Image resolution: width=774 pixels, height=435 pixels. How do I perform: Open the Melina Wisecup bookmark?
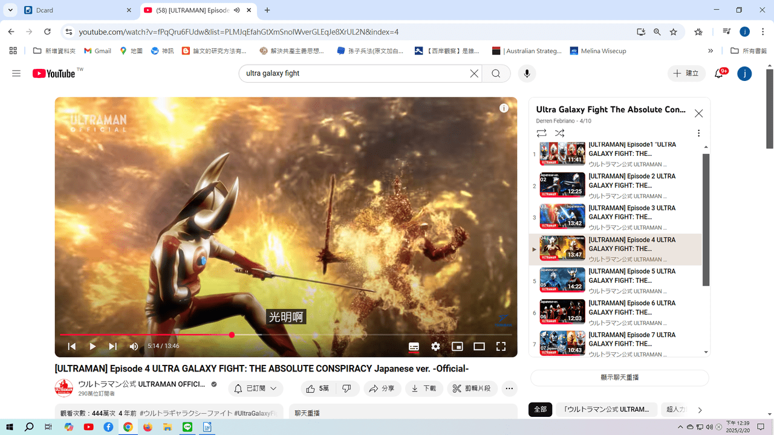(598, 51)
